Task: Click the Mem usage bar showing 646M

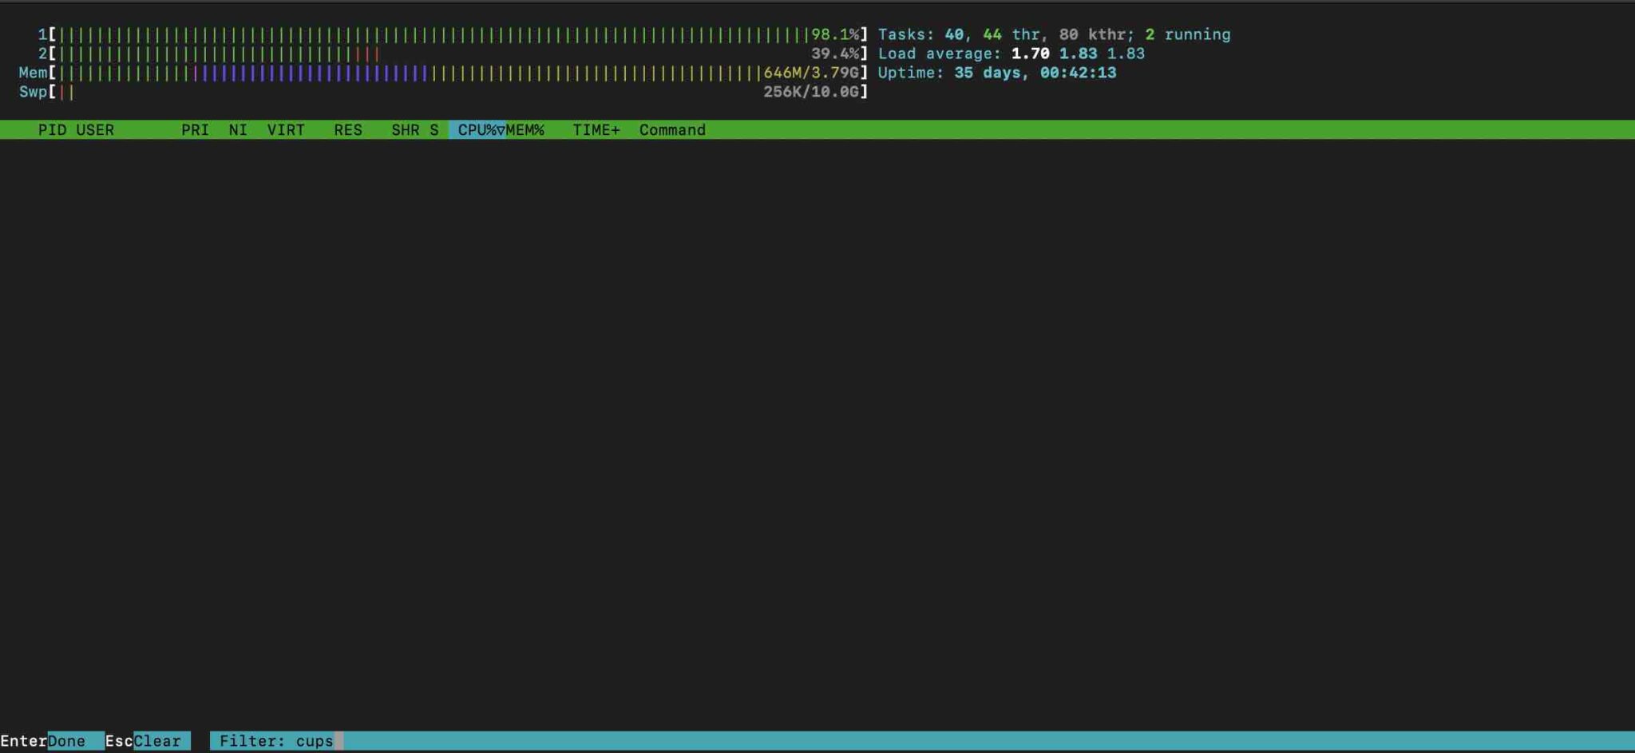Action: (x=399, y=73)
